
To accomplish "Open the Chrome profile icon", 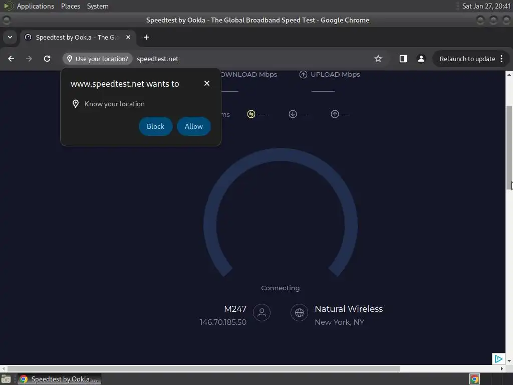I will 421,59.
